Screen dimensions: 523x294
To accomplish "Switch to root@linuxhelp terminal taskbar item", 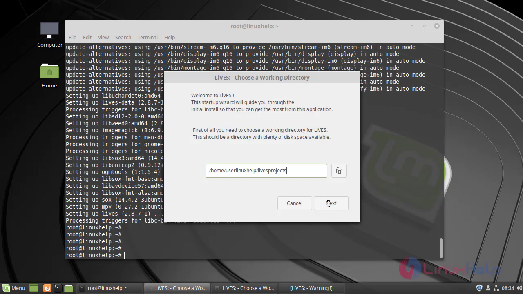I will coord(109,288).
